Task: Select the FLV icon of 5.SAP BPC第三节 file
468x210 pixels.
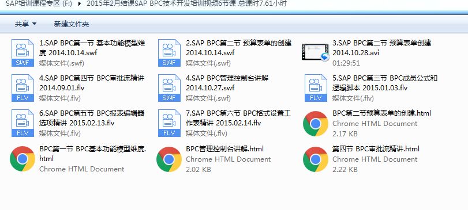Action: click(316, 88)
